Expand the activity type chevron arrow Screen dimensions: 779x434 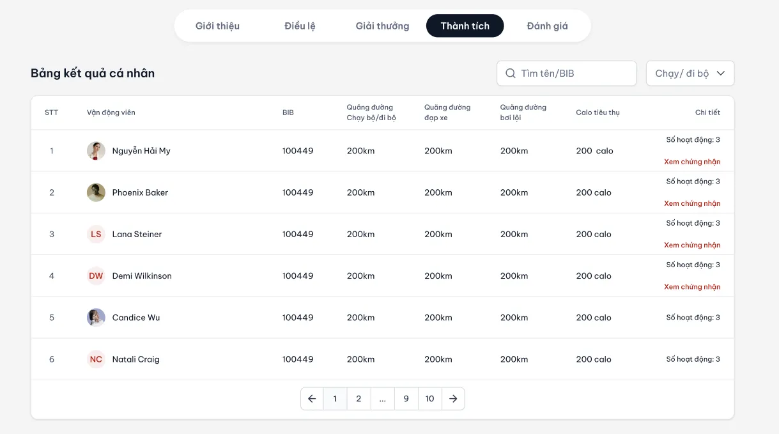coord(721,74)
